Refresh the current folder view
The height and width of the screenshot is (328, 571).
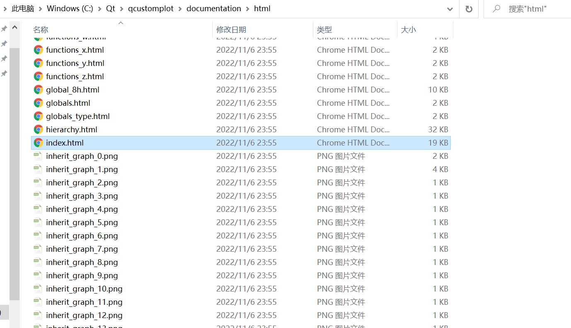click(469, 9)
